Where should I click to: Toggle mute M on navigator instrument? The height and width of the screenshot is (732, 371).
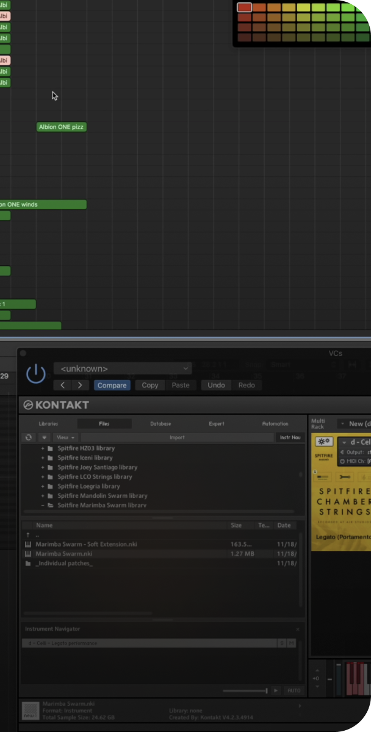click(292, 643)
